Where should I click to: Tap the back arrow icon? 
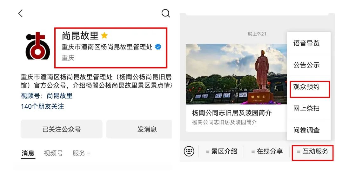click(21, 14)
